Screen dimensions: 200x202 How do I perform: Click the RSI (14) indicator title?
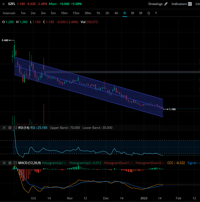pos(24,128)
